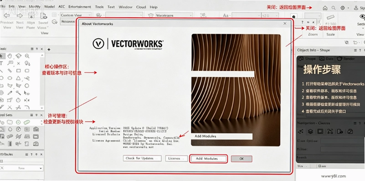Screen dimensions: 365x181
Task: Select the Fillet tool
Action: (x=27, y=108)
